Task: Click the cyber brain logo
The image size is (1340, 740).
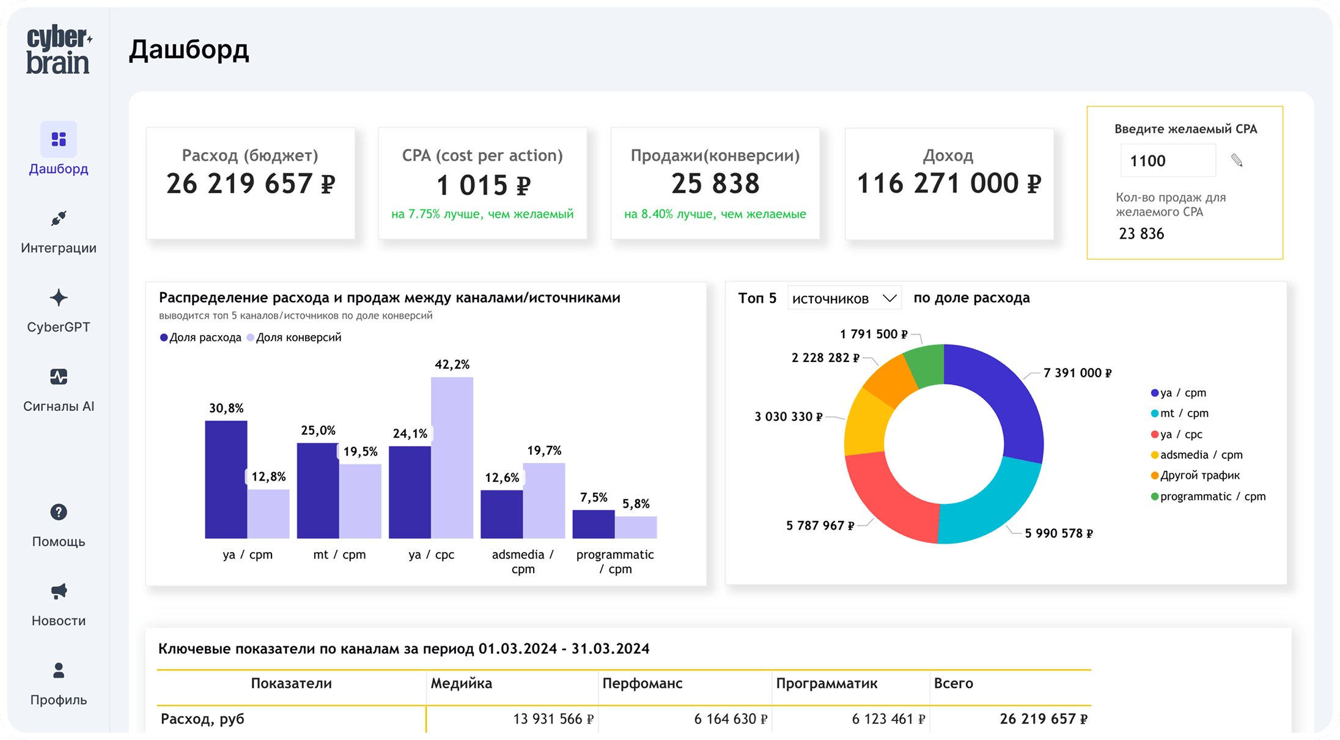Action: 59,51
